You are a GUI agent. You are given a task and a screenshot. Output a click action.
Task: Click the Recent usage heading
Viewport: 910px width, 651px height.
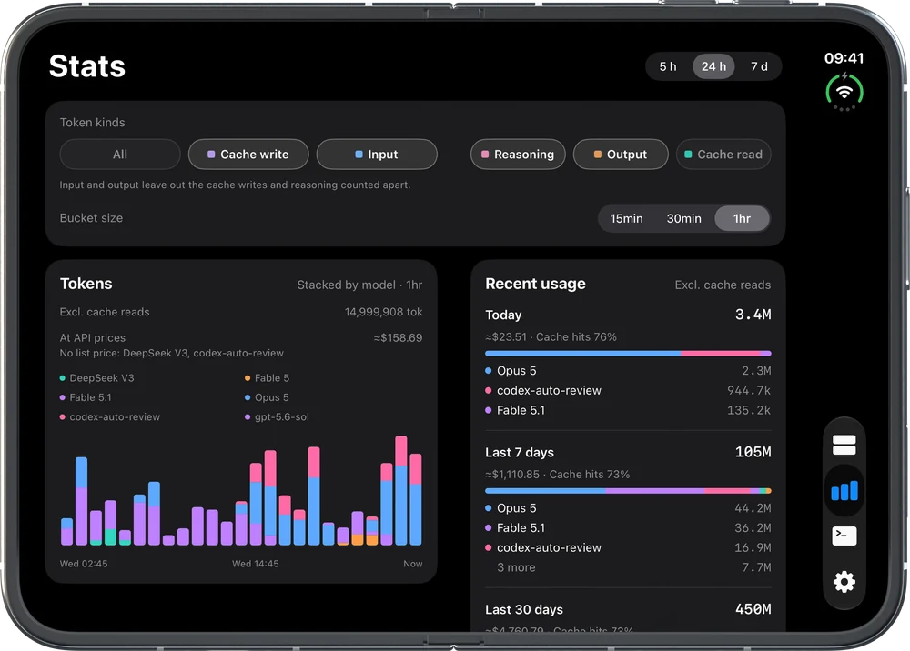(535, 284)
